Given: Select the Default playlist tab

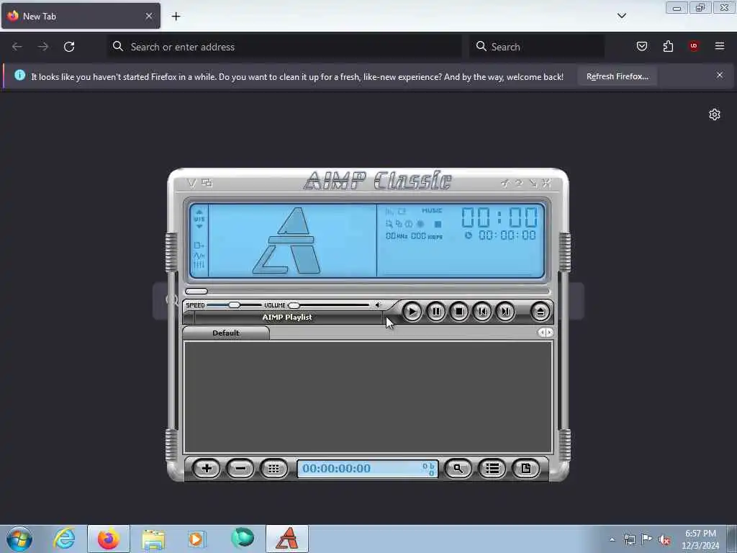Looking at the screenshot, I should click(226, 333).
